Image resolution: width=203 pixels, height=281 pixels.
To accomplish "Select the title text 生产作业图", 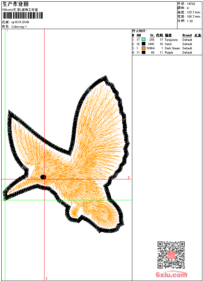I will [15, 4].
